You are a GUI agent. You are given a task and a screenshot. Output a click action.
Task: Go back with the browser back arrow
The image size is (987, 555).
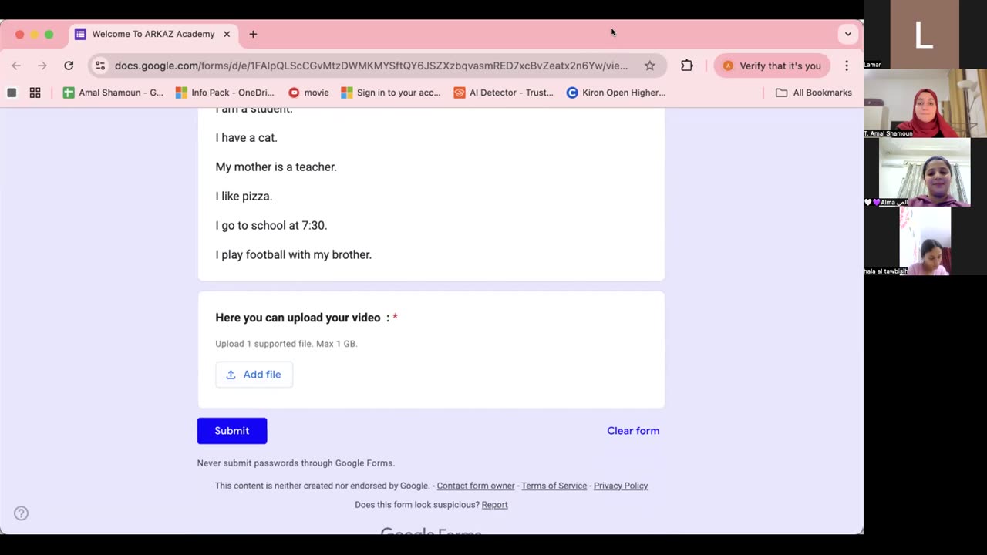[x=16, y=66]
